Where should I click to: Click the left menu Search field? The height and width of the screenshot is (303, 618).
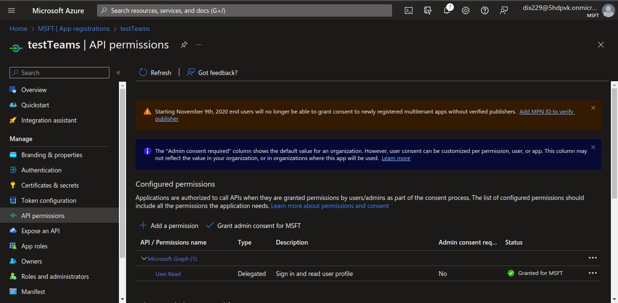coord(59,73)
